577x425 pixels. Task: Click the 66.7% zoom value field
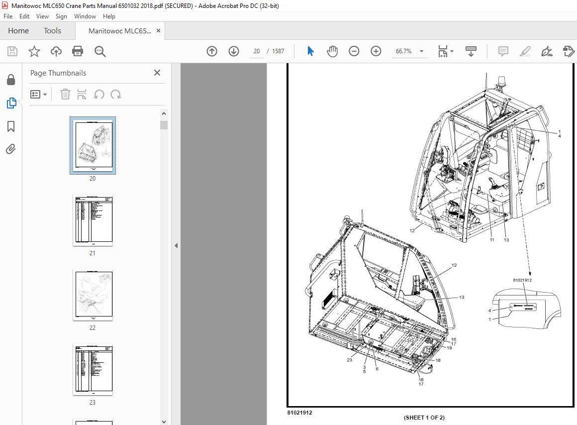click(404, 51)
